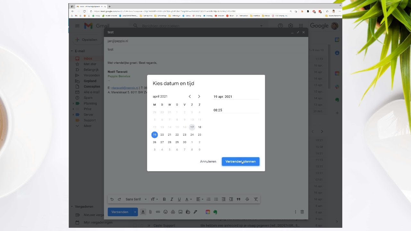Insert an emoji
This screenshot has width=411, height=231.
[165, 212]
